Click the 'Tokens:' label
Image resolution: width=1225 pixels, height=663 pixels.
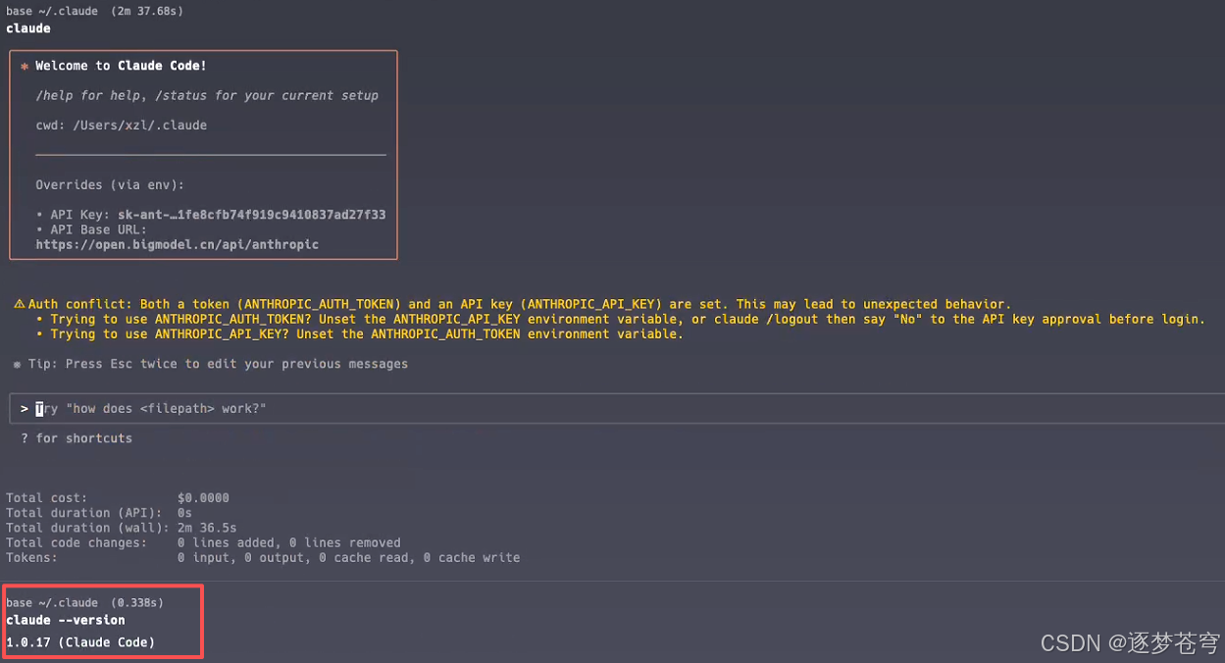coord(31,557)
